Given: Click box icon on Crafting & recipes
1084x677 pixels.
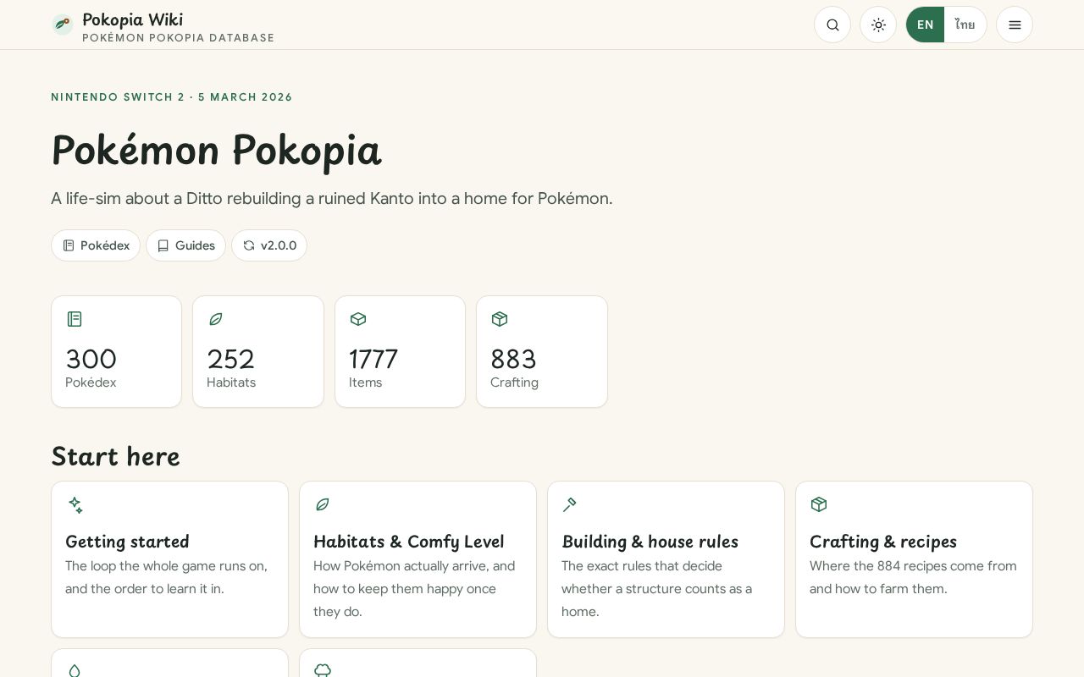Looking at the screenshot, I should point(818,504).
